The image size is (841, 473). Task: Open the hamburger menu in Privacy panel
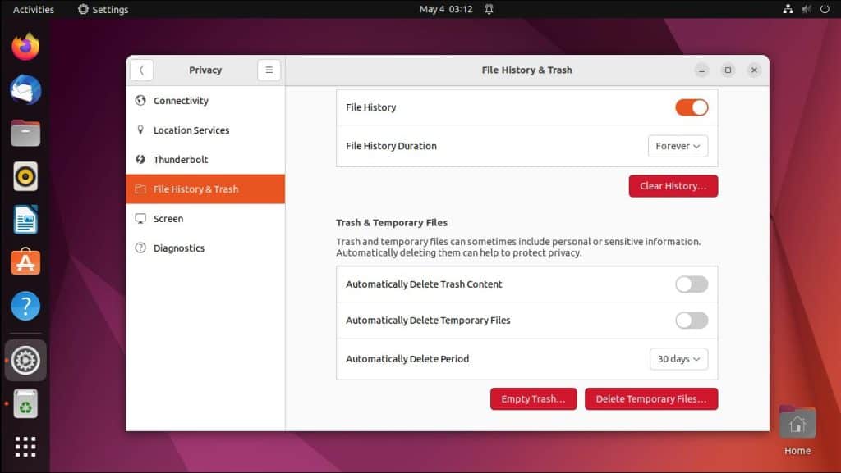(x=269, y=70)
